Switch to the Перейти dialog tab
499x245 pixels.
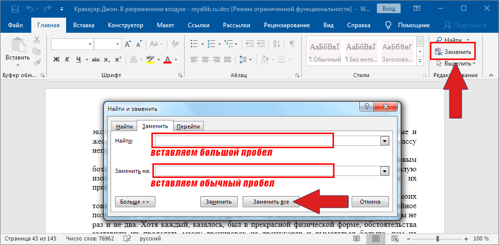189,127
